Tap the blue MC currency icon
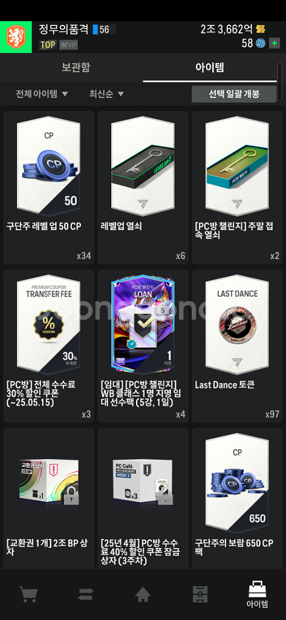 [261, 43]
